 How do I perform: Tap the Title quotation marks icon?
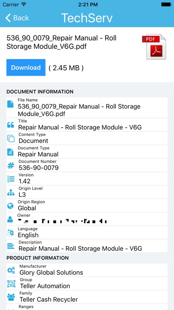tap(10, 125)
